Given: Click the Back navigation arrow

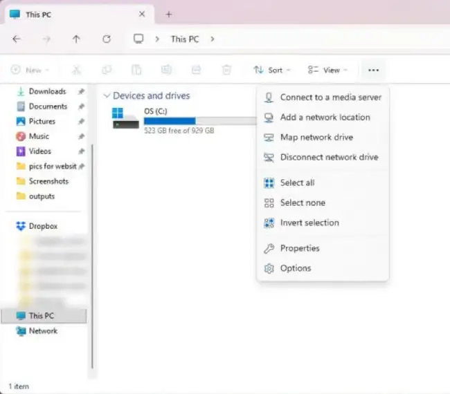Looking at the screenshot, I should click(x=17, y=39).
